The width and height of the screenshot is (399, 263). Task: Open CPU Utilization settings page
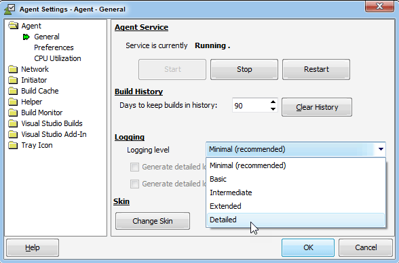coord(58,58)
